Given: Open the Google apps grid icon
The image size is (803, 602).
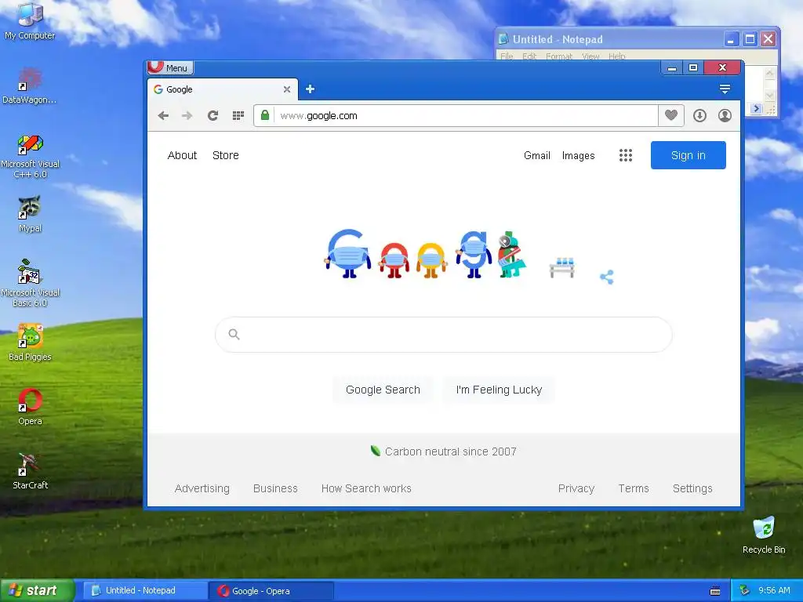Looking at the screenshot, I should click(x=625, y=155).
